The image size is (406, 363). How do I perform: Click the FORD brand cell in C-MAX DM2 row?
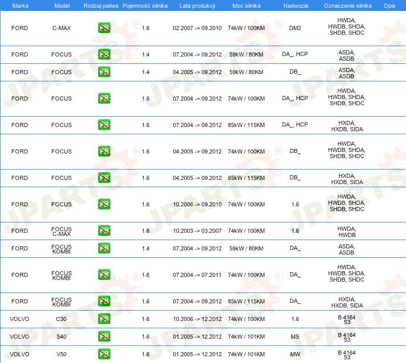coord(19,28)
